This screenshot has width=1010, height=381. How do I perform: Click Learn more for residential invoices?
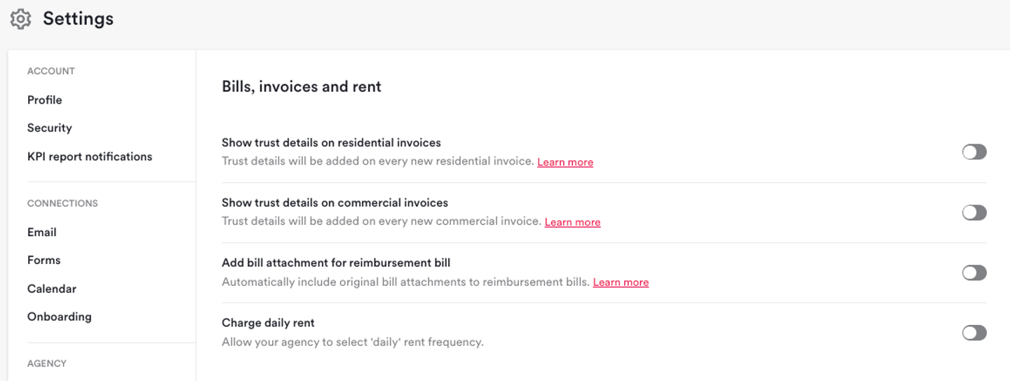[565, 162]
